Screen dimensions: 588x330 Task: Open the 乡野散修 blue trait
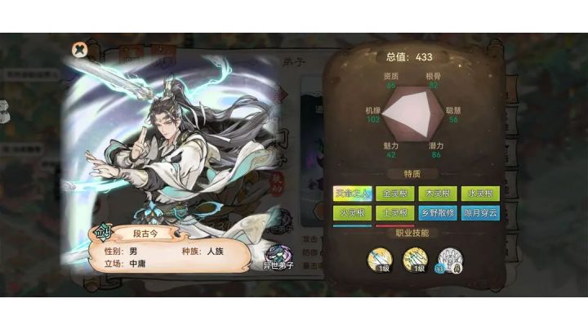(438, 213)
